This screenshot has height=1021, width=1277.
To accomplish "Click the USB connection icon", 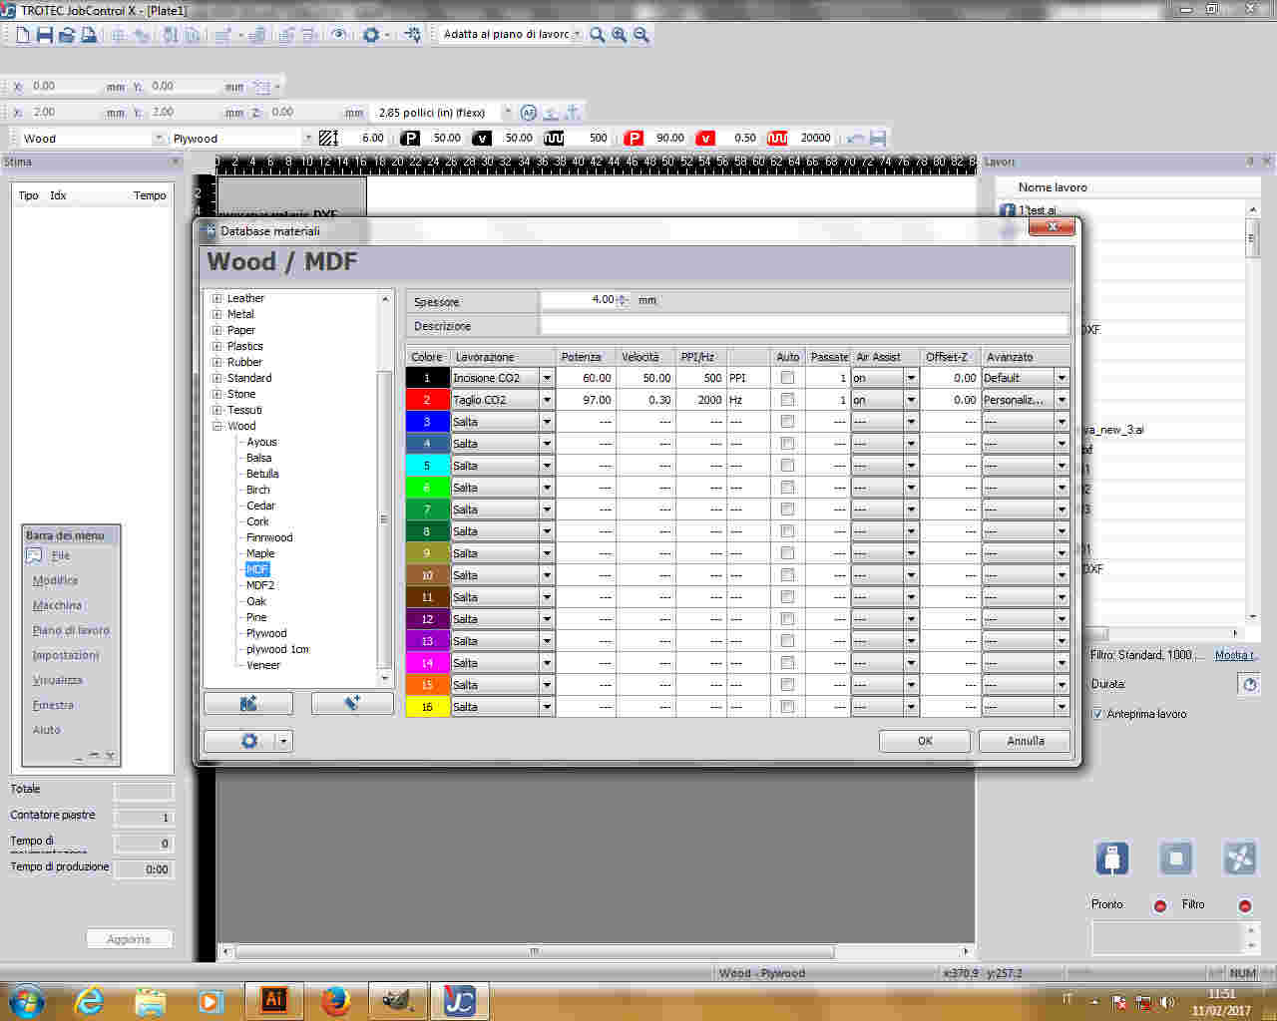I will click(x=1112, y=858).
